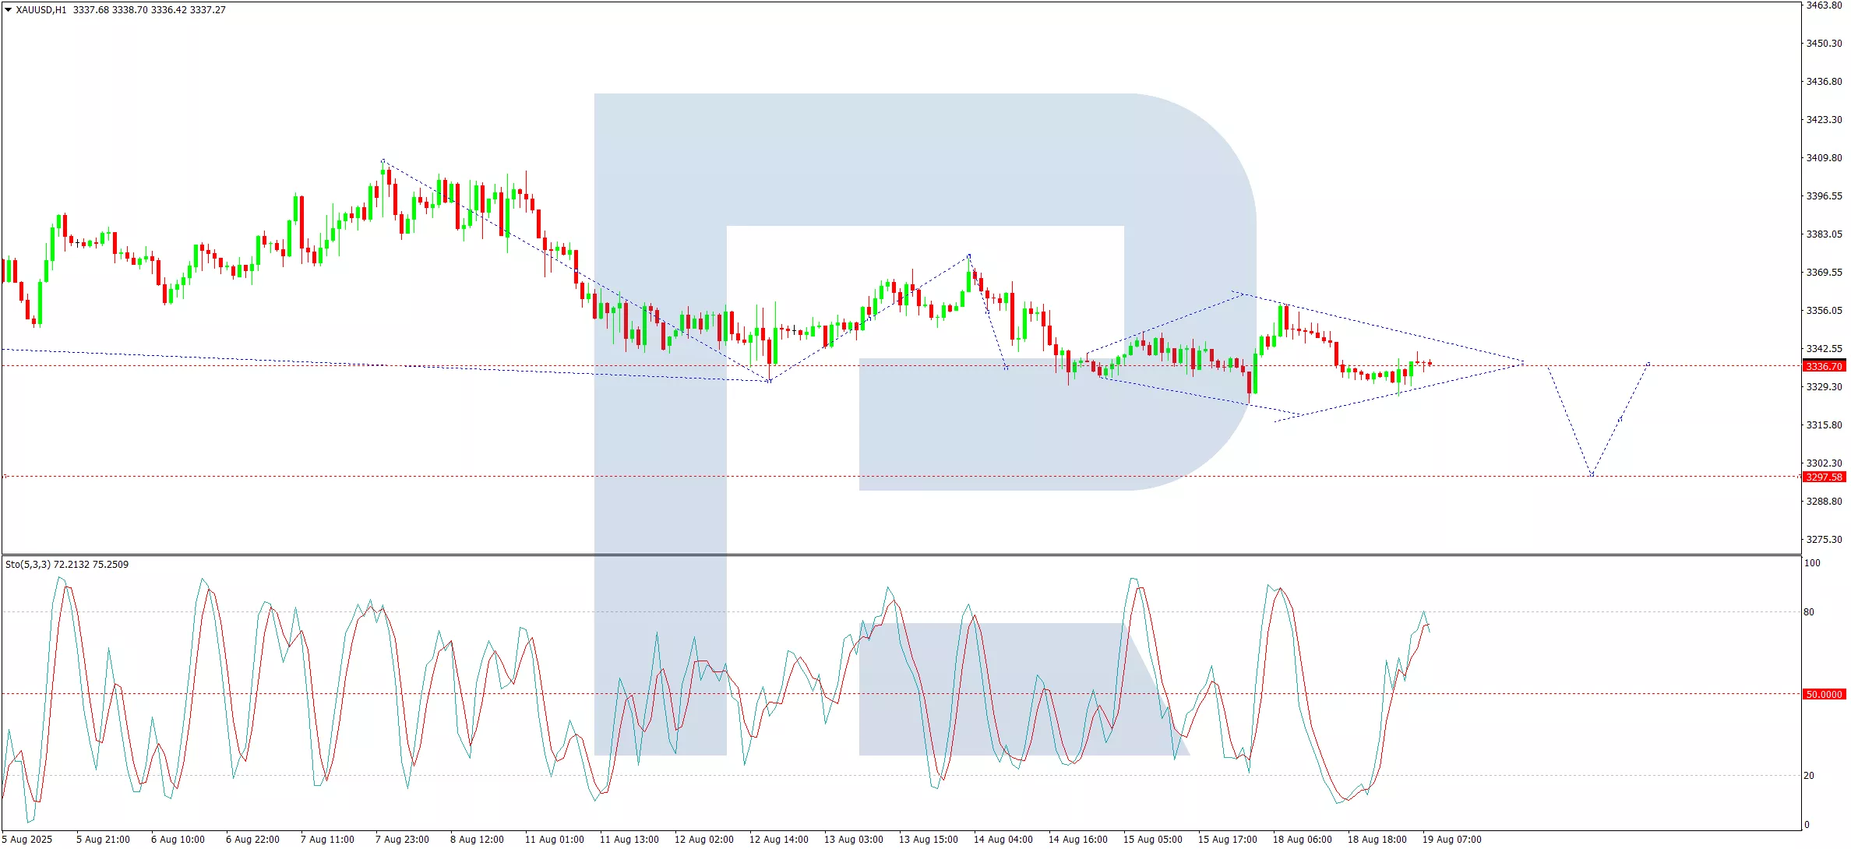
Task: Select the red 3336.70 price tag
Action: [1824, 366]
